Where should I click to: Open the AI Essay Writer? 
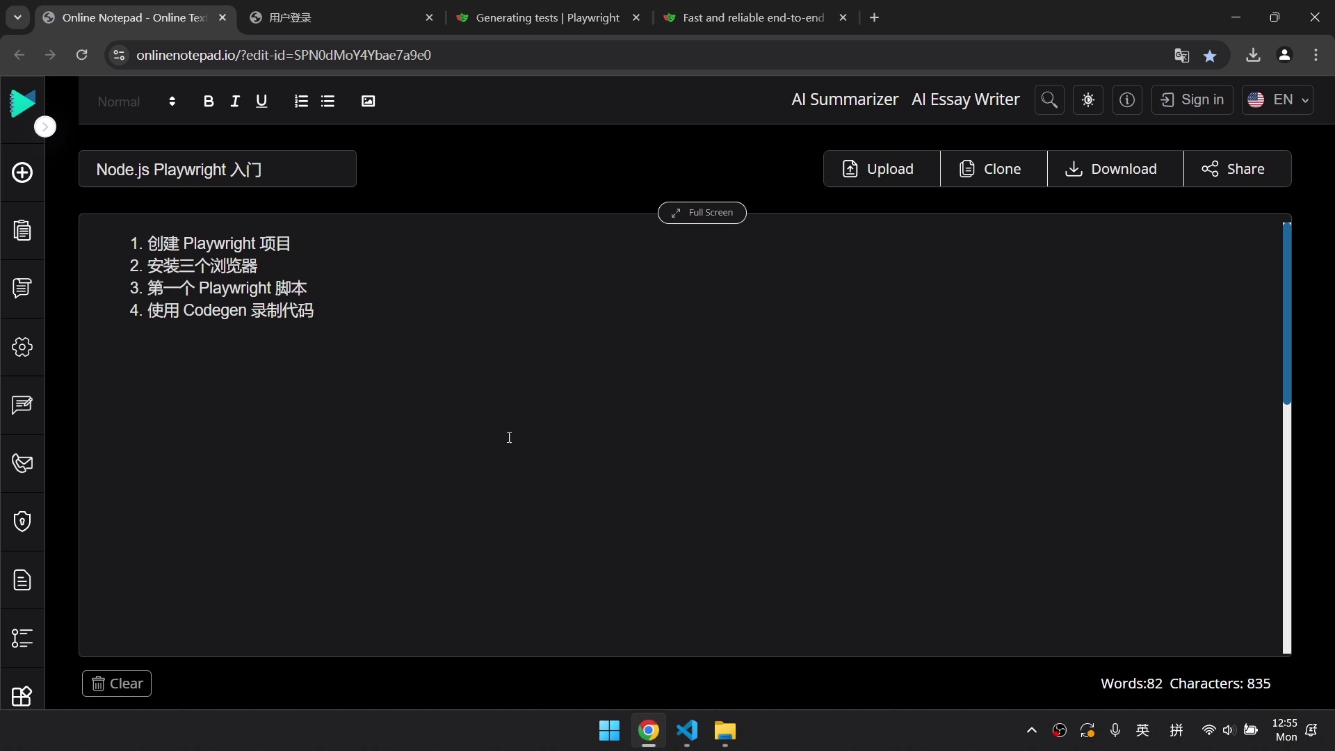coord(965,99)
